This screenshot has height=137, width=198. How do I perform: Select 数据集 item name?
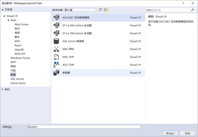tap(66, 73)
